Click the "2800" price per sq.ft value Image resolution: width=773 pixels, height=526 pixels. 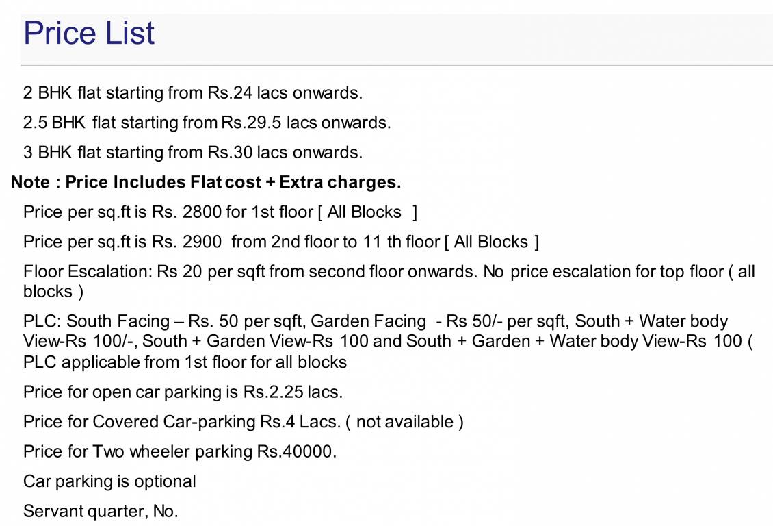[x=202, y=212]
